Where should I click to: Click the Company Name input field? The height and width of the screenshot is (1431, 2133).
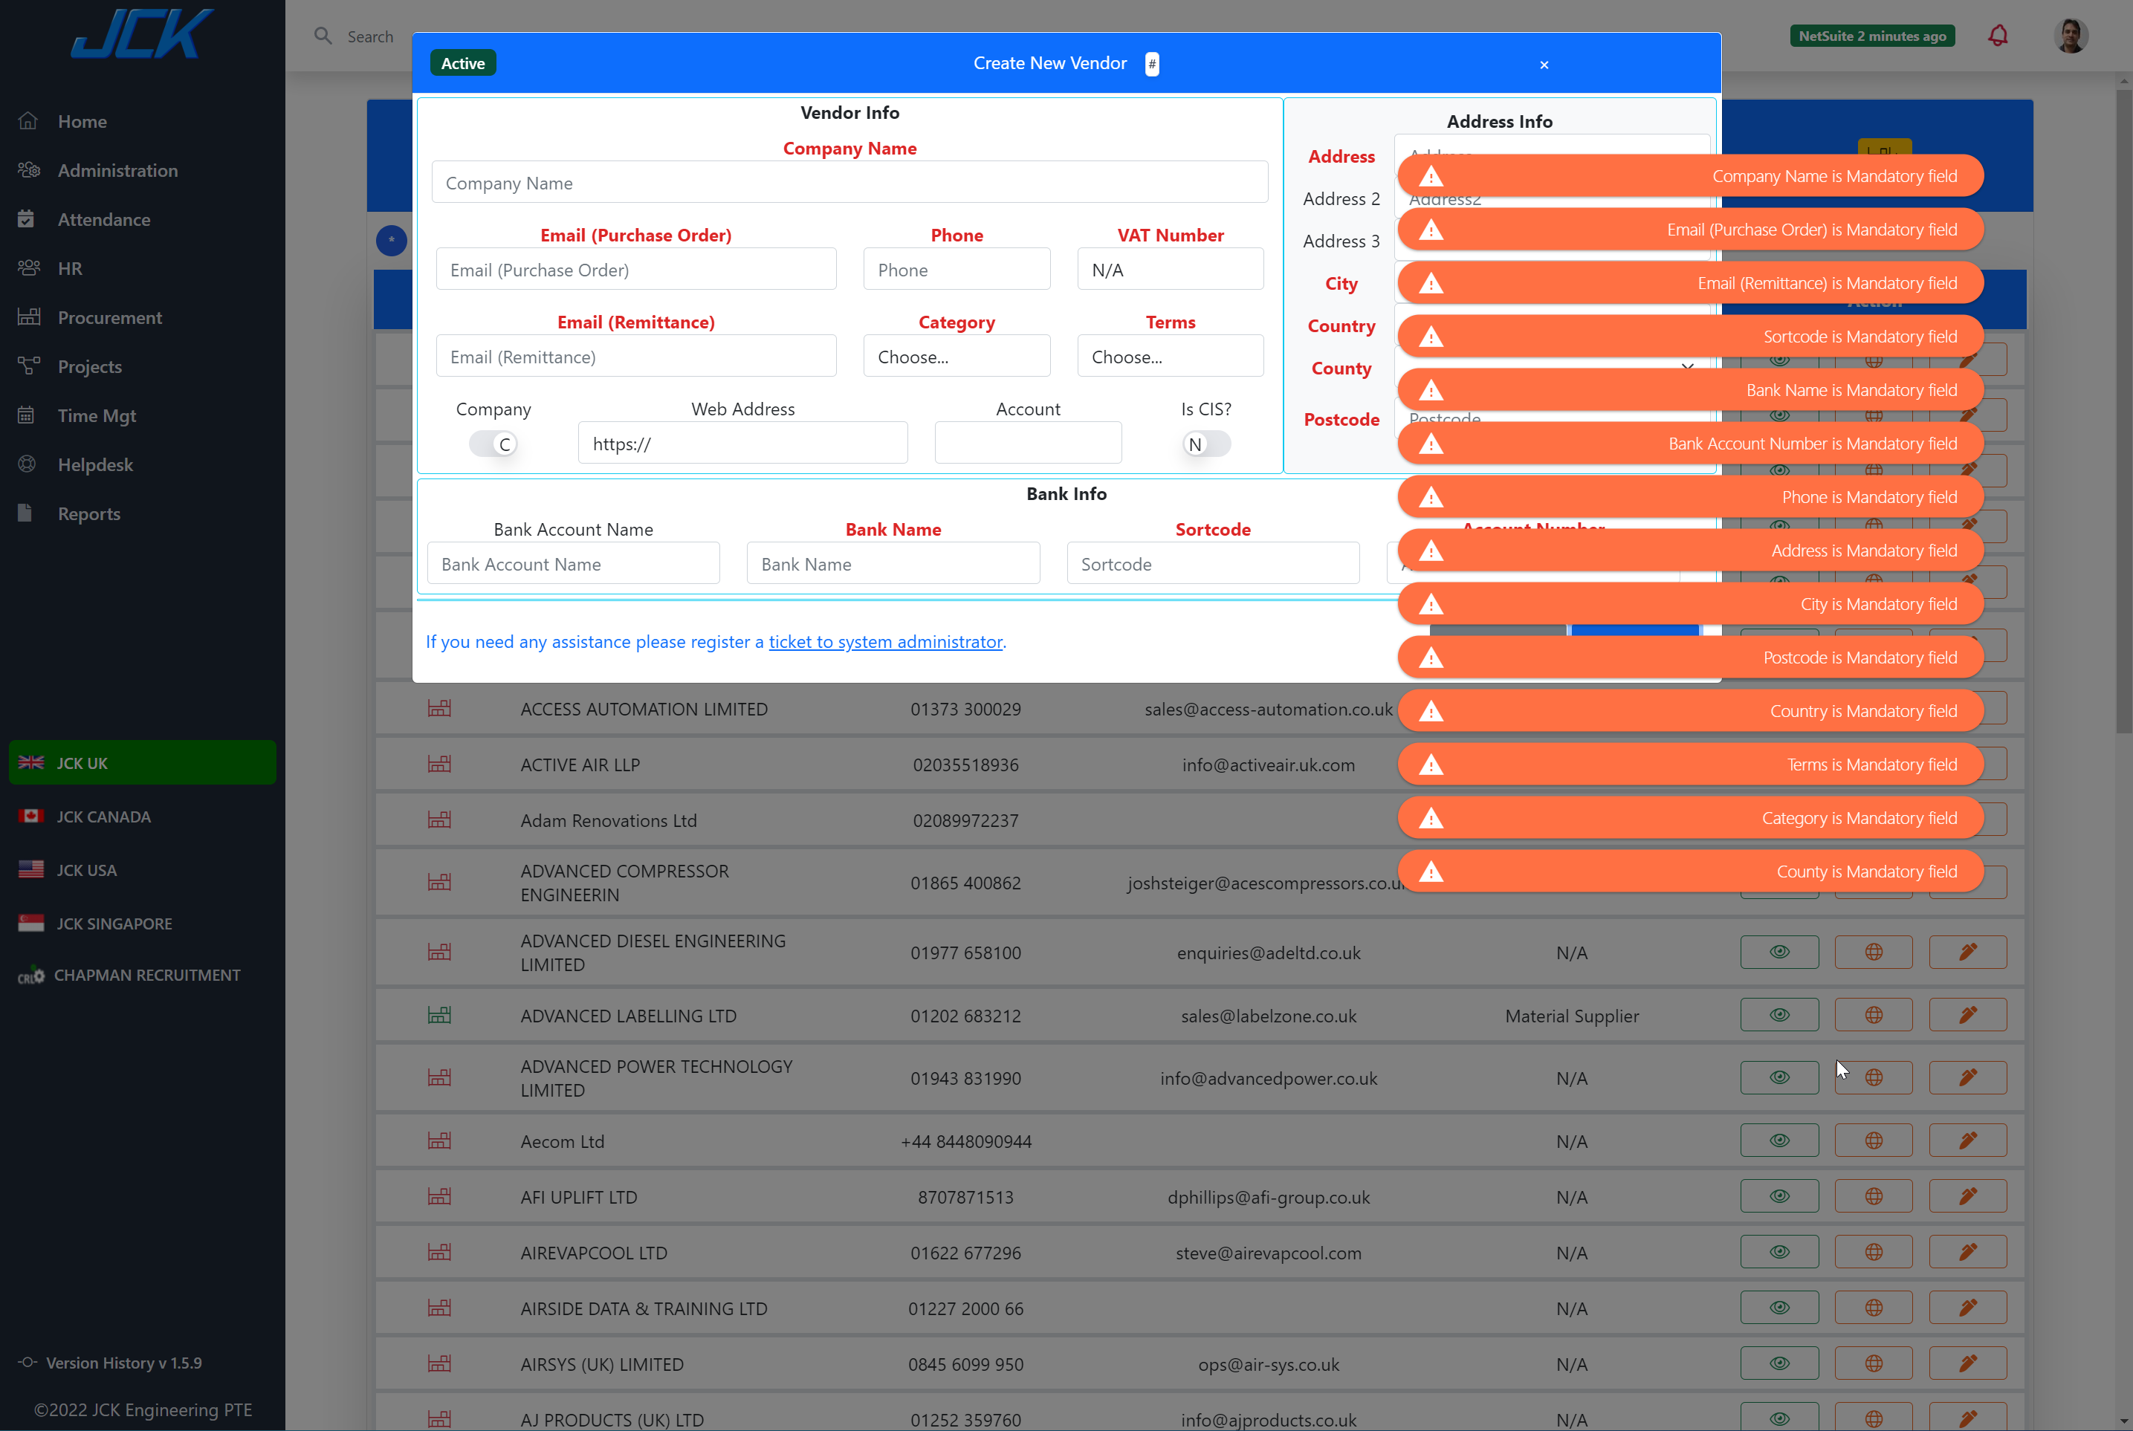(x=850, y=182)
